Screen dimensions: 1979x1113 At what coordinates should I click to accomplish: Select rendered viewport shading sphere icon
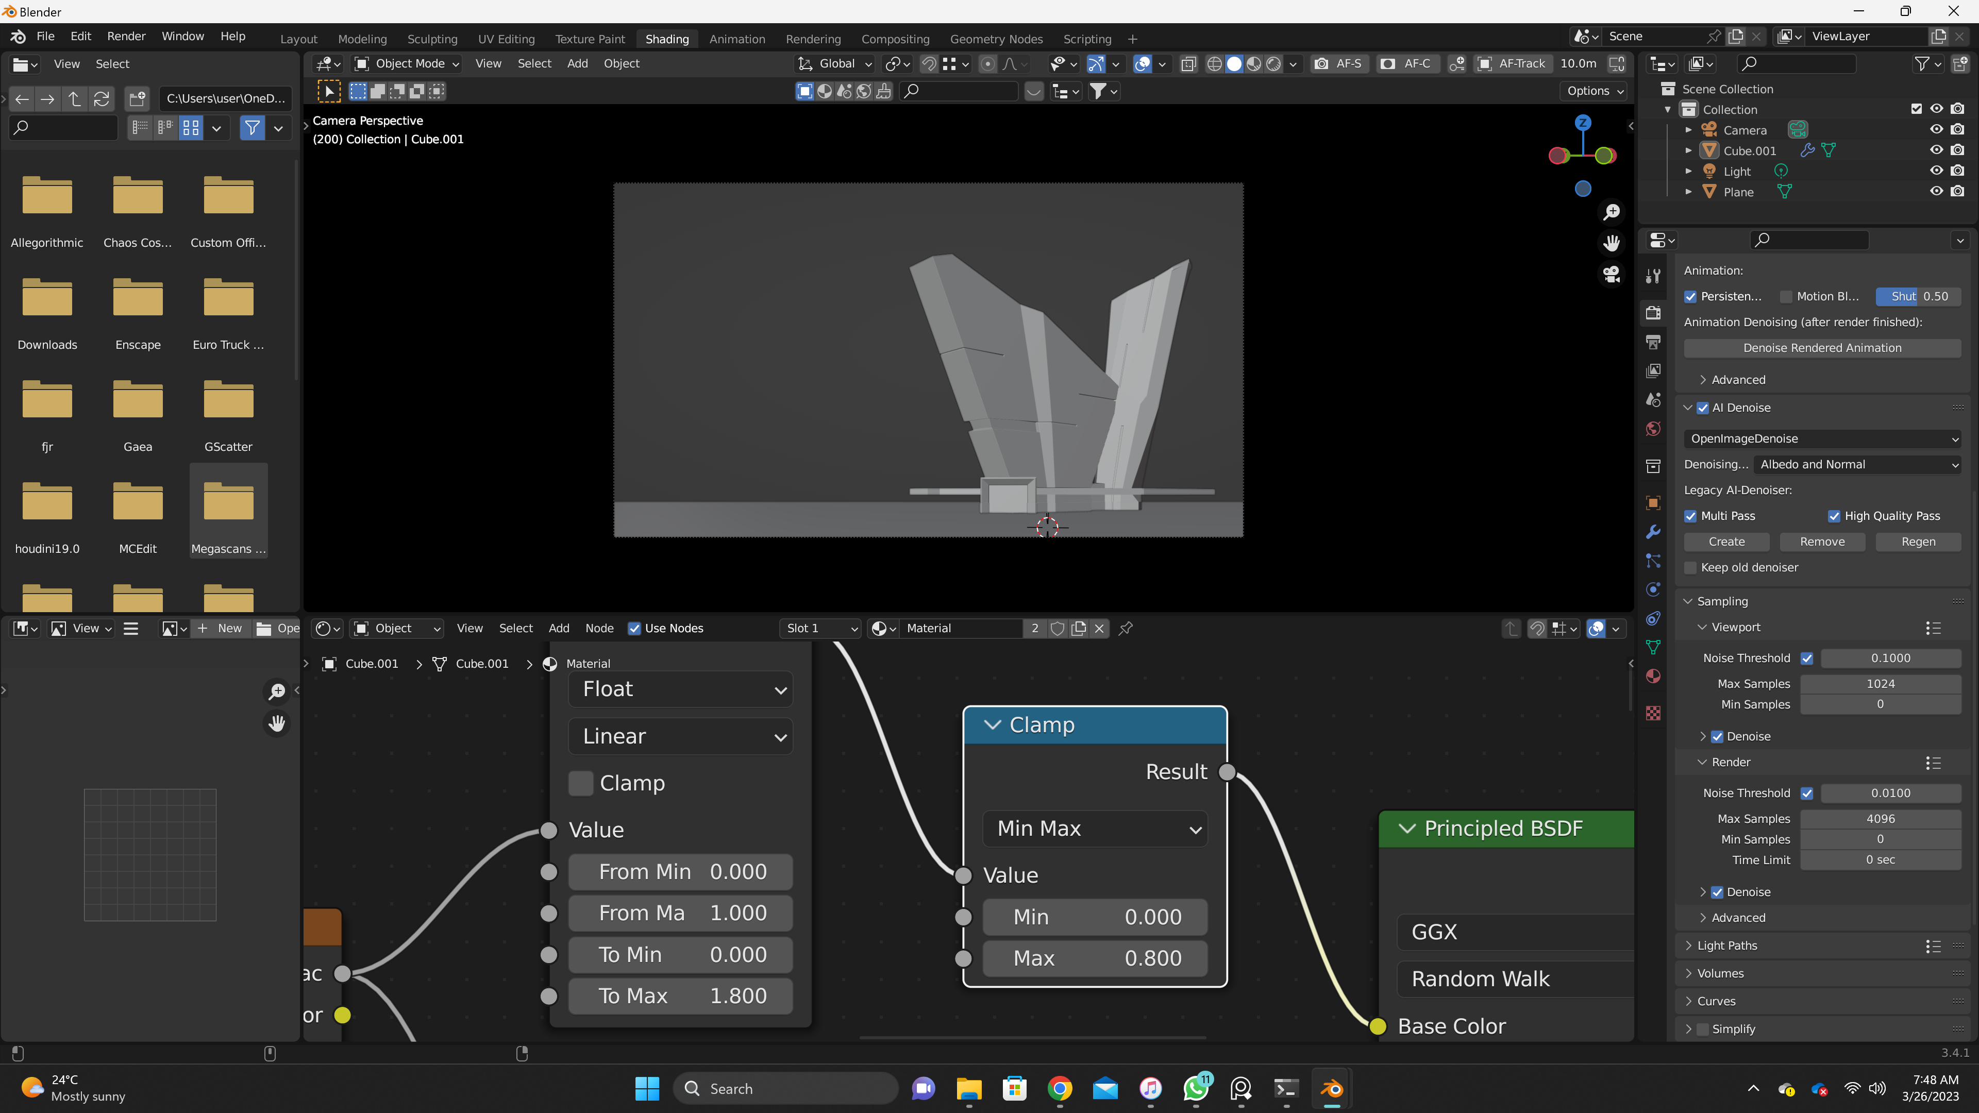pos(1274,64)
